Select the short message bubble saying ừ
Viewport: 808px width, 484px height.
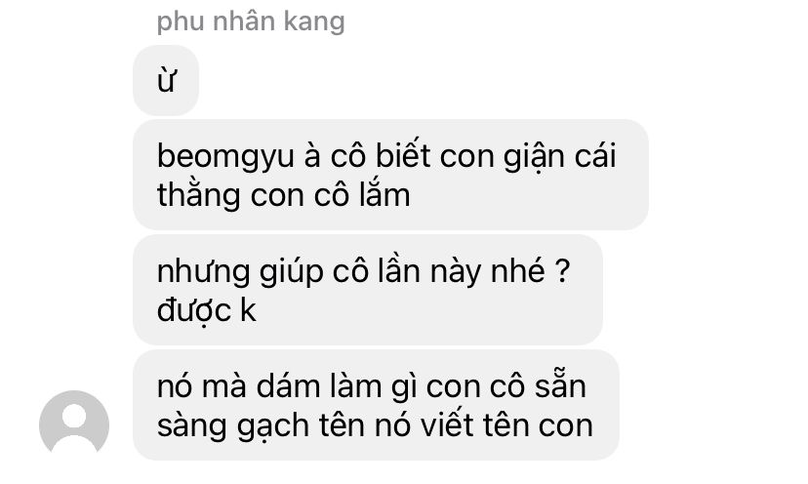(x=166, y=80)
